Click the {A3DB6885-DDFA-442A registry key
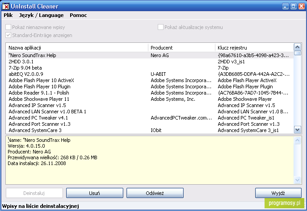307x211 pixels. tap(253, 74)
